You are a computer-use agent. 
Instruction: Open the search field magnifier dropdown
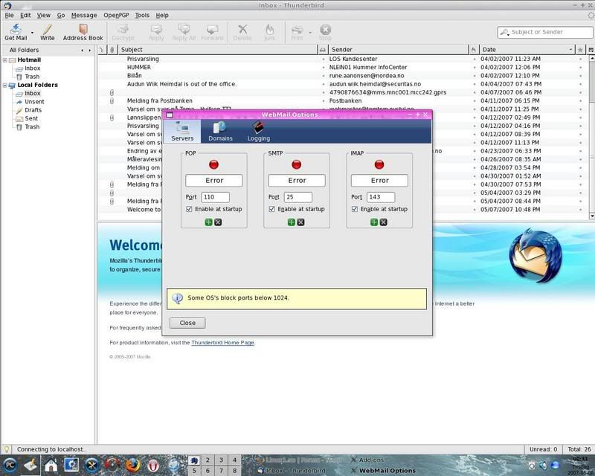coord(504,32)
